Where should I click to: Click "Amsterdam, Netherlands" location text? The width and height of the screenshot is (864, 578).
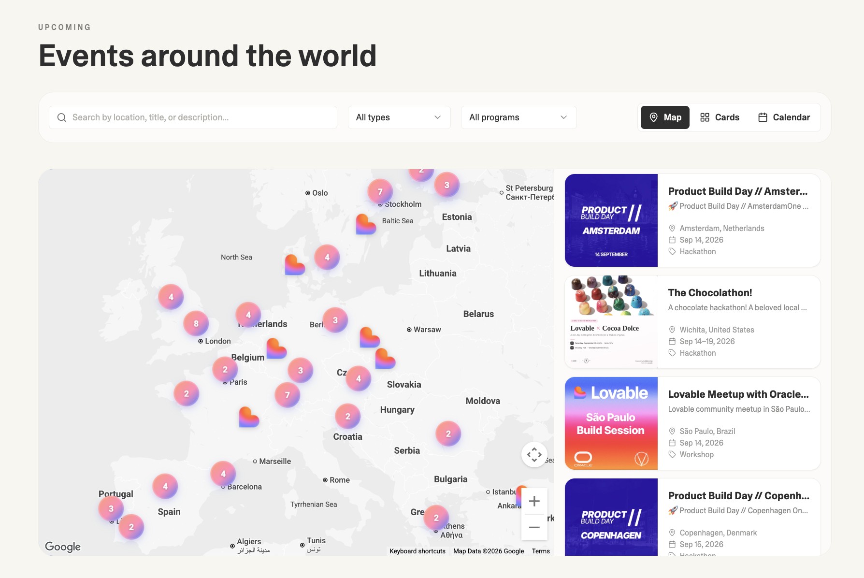tap(722, 228)
